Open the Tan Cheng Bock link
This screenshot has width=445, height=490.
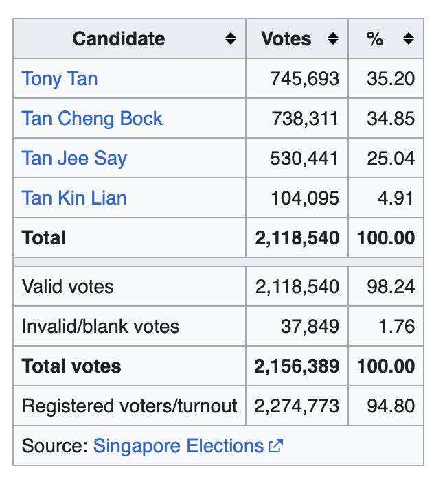click(92, 119)
